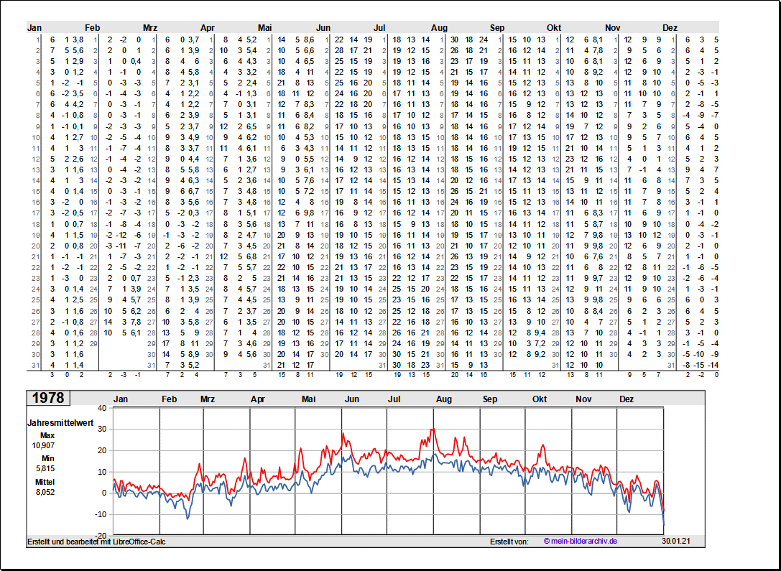This screenshot has width=781, height=571.
Task: Select the Min value 5,815
Action: [44, 468]
